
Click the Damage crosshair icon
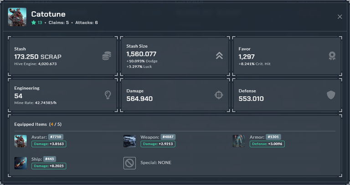pos(219,95)
